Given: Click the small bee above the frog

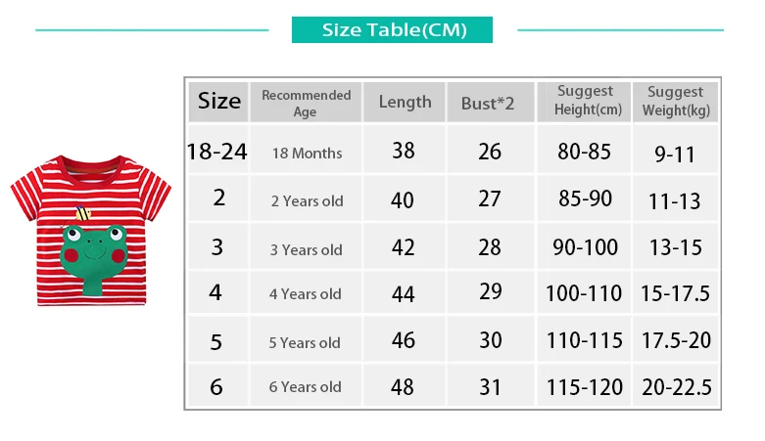Looking at the screenshot, I should pos(83,213).
